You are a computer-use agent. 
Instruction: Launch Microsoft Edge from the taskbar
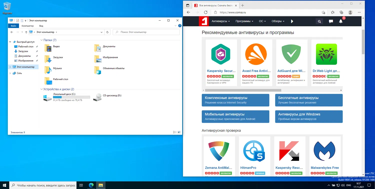tap(91, 185)
